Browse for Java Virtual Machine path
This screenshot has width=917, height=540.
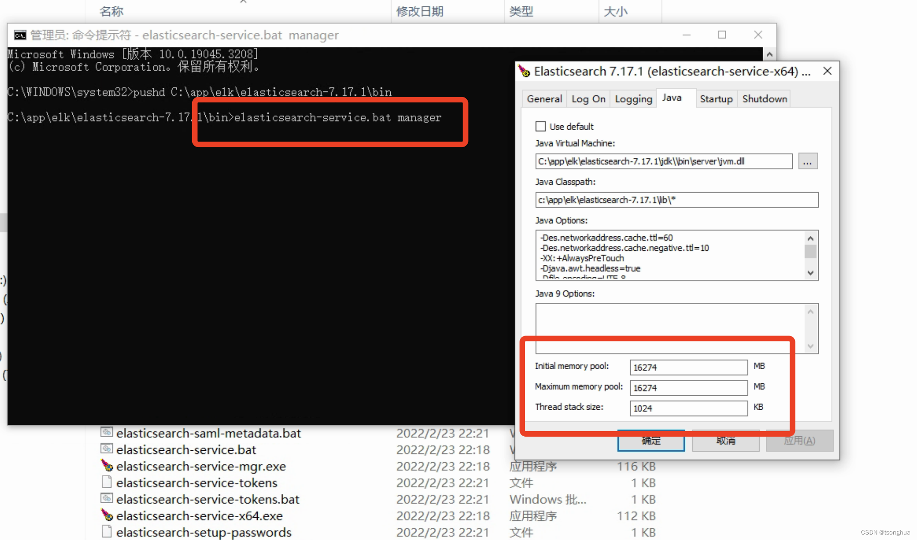(x=807, y=161)
